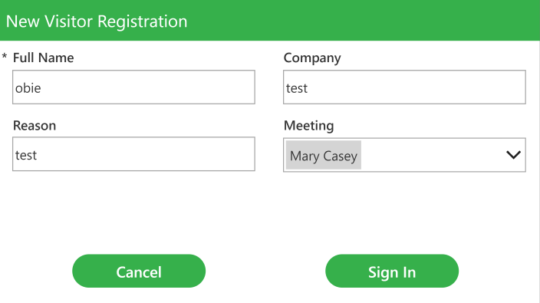Place cursor on "obie" text

[28, 88]
